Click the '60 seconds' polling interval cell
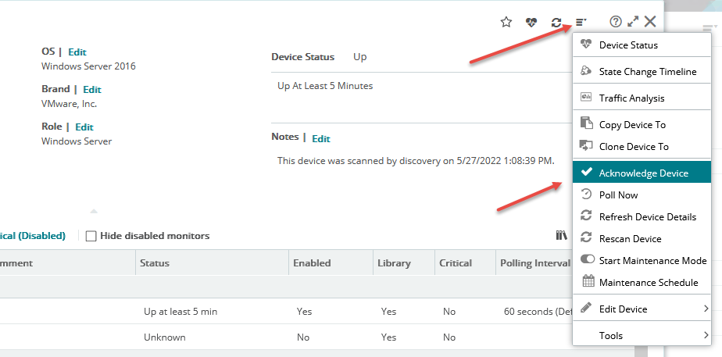Screen dimensions: 722x357 click(x=538, y=312)
